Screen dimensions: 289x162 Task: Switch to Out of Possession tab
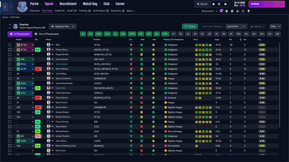point(47,34)
